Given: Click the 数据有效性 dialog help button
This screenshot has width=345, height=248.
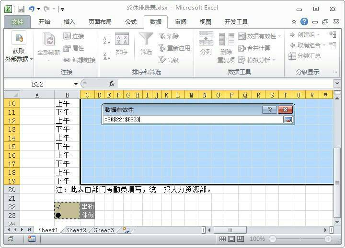Looking at the screenshot, I should click(269, 109).
